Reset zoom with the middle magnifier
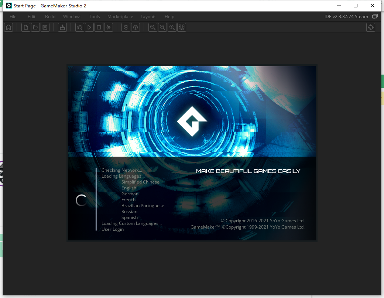 (162, 27)
